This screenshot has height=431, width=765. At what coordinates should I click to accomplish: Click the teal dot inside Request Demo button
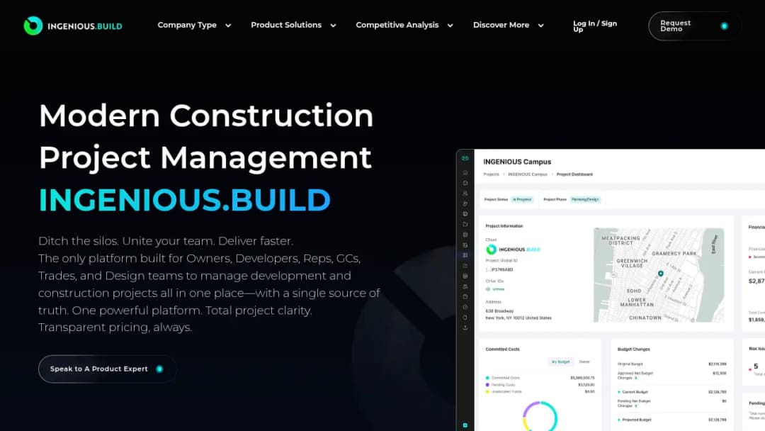[724, 26]
